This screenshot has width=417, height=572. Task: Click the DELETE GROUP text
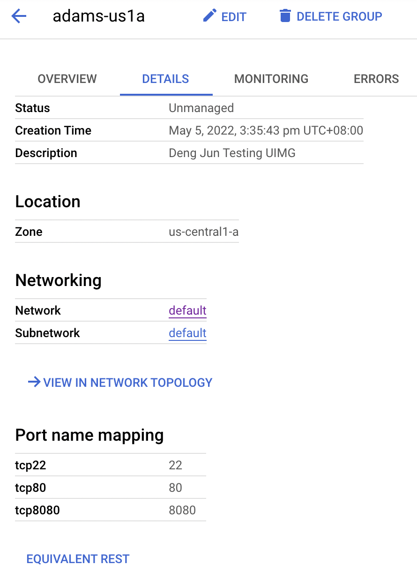pos(339,16)
